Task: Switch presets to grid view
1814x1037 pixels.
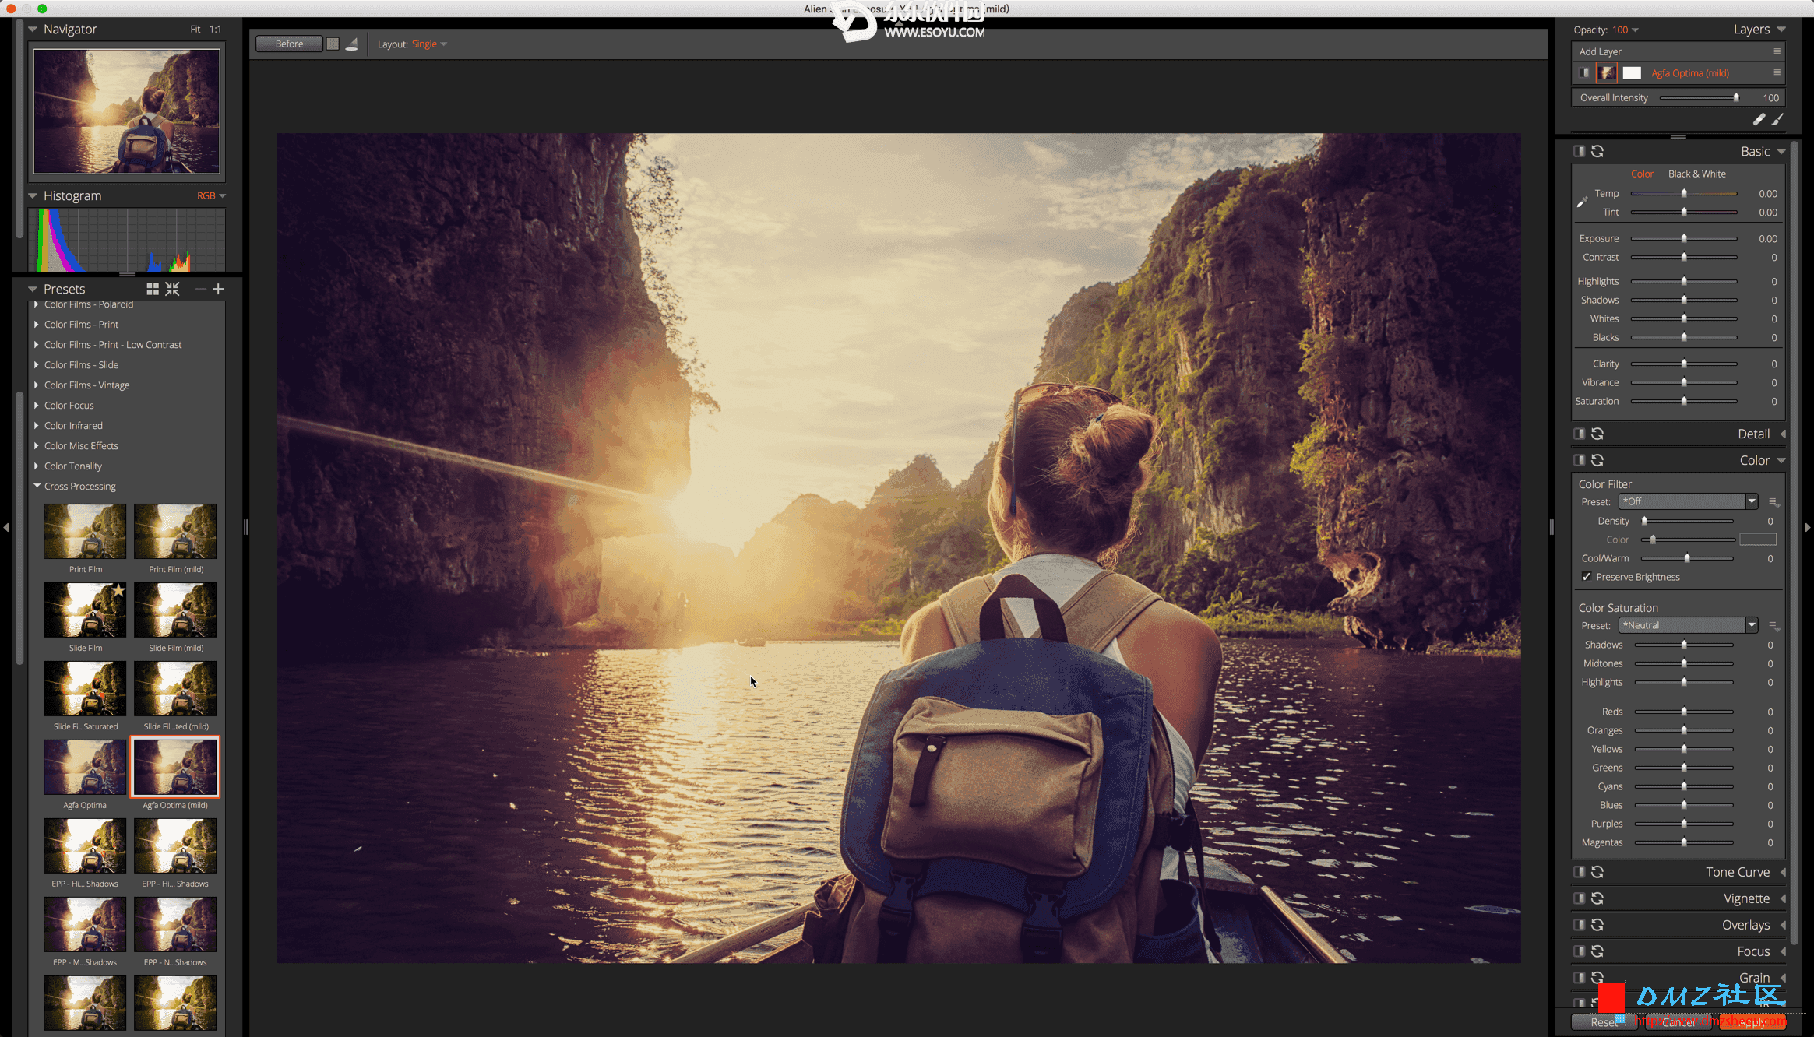Action: coord(153,289)
